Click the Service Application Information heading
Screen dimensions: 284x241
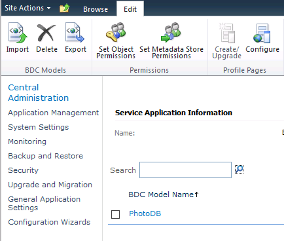pyautogui.click(x=173, y=113)
